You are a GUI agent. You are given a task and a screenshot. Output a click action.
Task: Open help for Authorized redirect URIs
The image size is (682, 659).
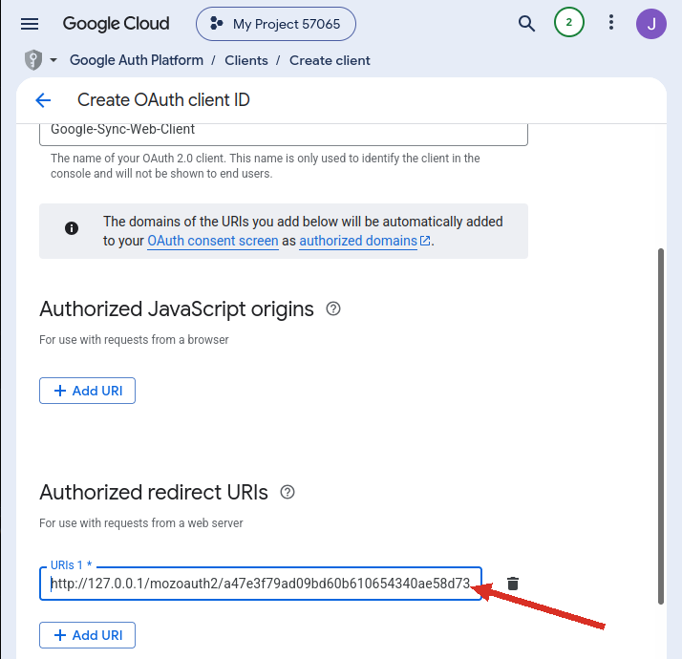pos(288,493)
